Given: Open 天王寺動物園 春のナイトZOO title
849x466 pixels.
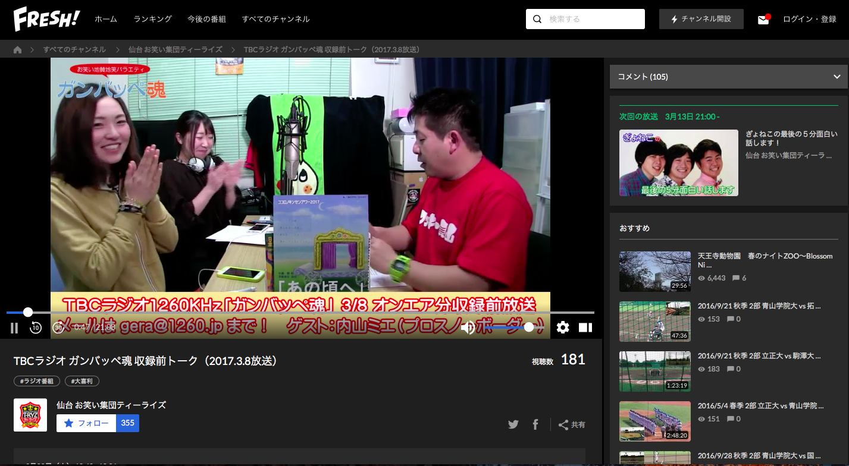Looking at the screenshot, I should 765,261.
